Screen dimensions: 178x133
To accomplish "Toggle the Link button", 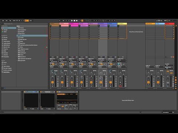I will (3, 21).
